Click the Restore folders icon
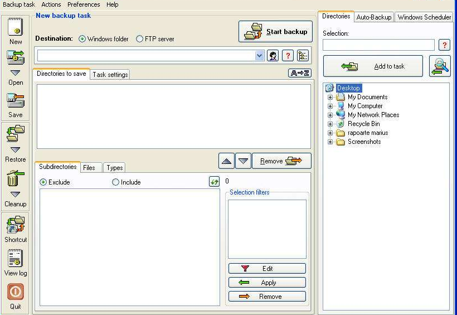The height and width of the screenshot is (315, 457). pos(16,133)
